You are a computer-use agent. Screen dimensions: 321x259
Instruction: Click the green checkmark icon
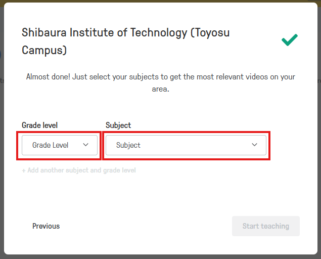pyautogui.click(x=290, y=40)
